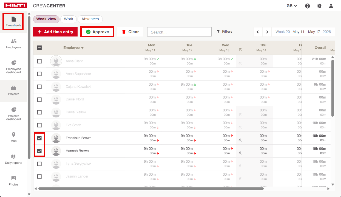Open the Daily reports sidebar section

pos(13,159)
